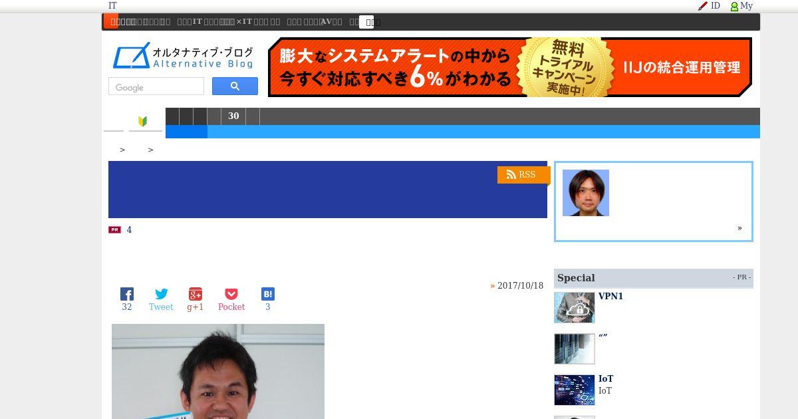The height and width of the screenshot is (419, 798).
Task: Click the PR badge icon
Action: (x=114, y=230)
